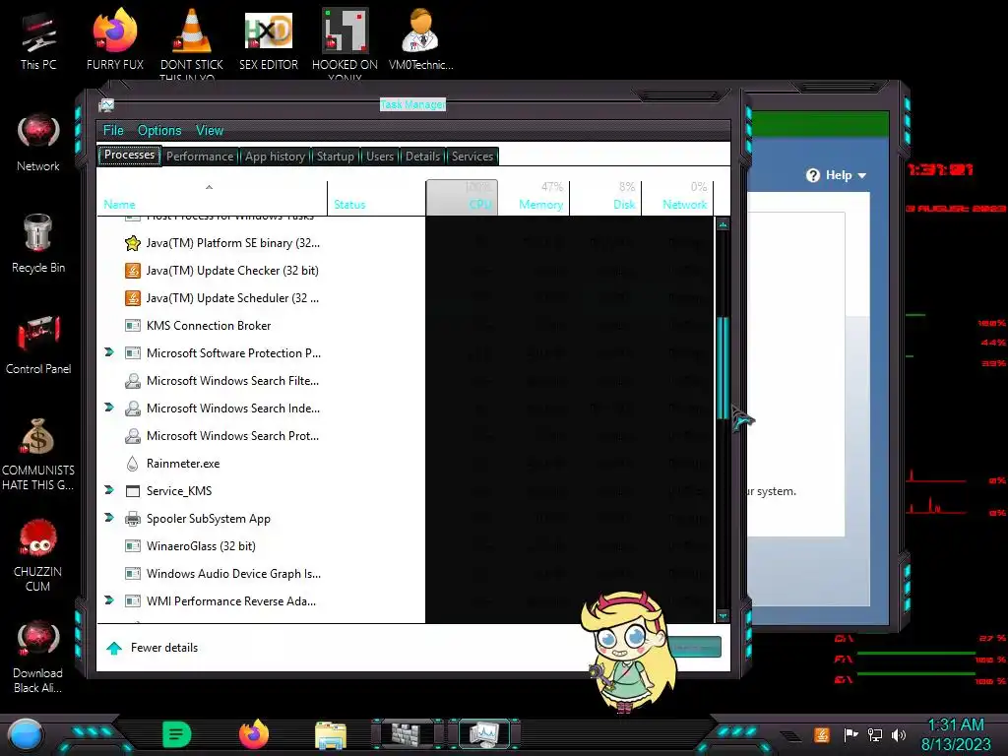Click the Start orb on the taskbar
Viewport: 1008px width, 756px height.
(26, 734)
